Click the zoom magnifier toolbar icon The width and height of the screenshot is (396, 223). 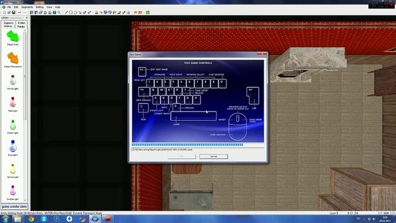pyautogui.click(x=59, y=12)
